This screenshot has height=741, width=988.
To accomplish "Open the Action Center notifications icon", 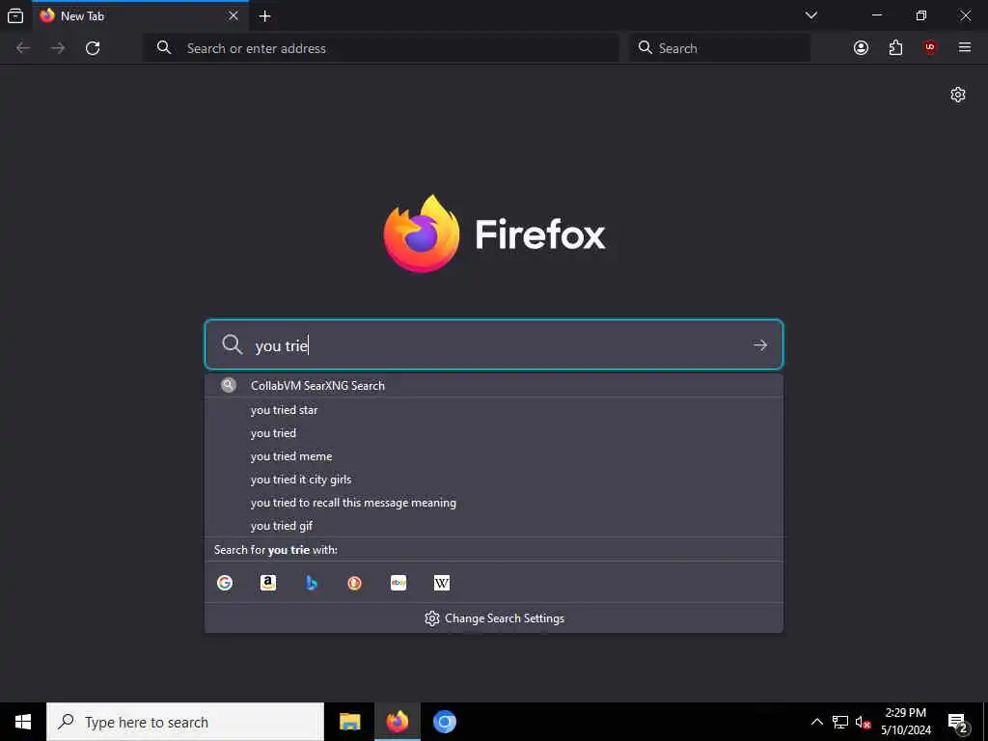I will 958,723.
